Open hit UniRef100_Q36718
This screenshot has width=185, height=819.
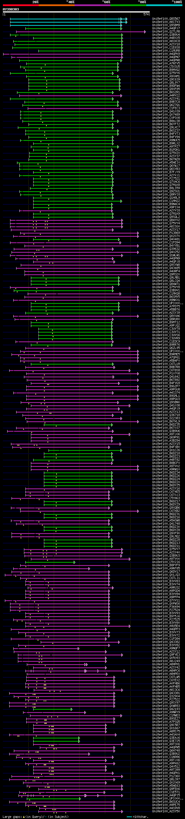tap(166, 415)
